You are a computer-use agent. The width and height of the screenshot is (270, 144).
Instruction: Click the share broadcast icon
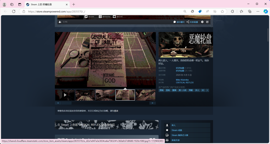[x=188, y=22]
